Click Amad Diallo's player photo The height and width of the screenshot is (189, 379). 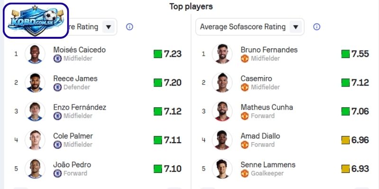[222, 140]
